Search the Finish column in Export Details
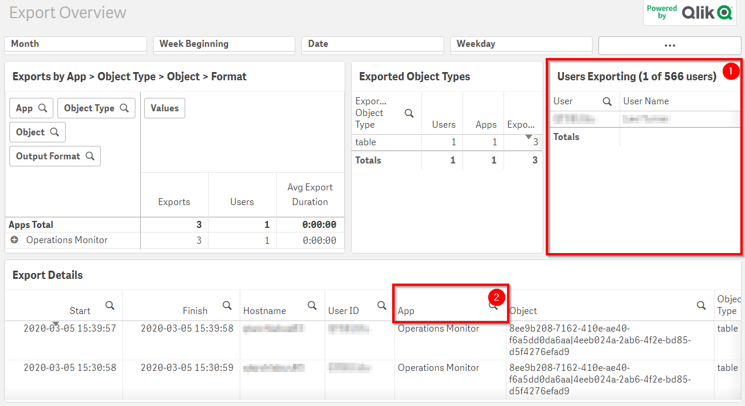Viewport: 745px width, 406px height. (227, 305)
